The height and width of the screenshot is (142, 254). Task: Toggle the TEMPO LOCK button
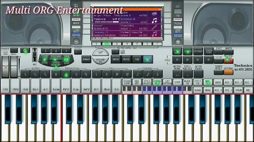point(177,51)
